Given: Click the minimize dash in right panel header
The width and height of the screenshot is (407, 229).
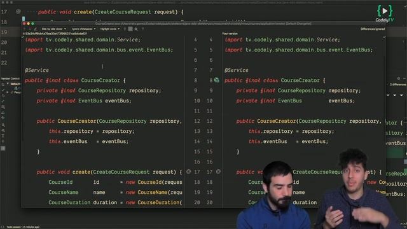Looking at the screenshot, I should tap(404, 78).
